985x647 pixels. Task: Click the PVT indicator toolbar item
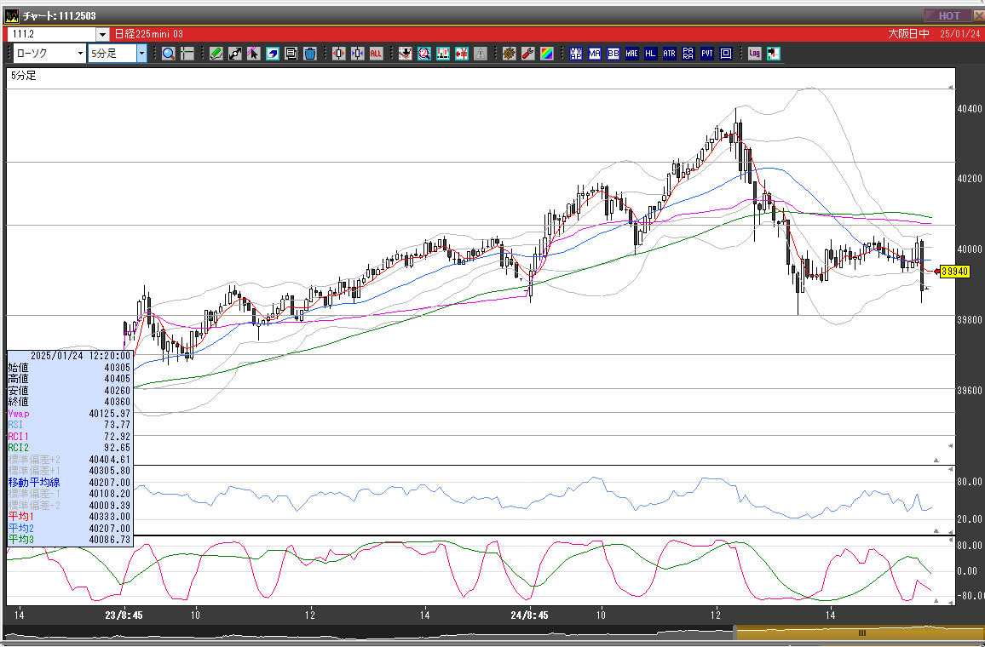coord(707,54)
